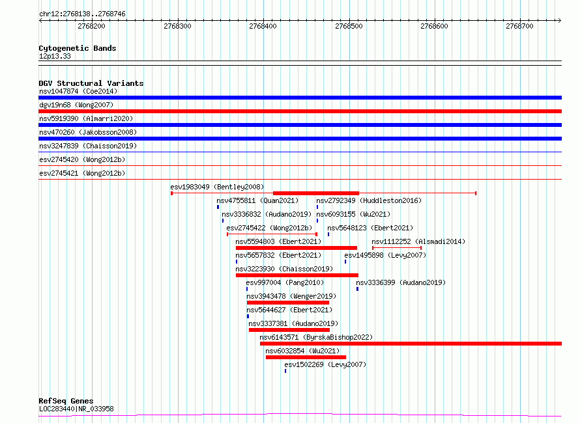Image resolution: width=580 pixels, height=423 pixels.
Task: Click nsv1112252 (Alsmadi2014) label
Action: point(418,241)
